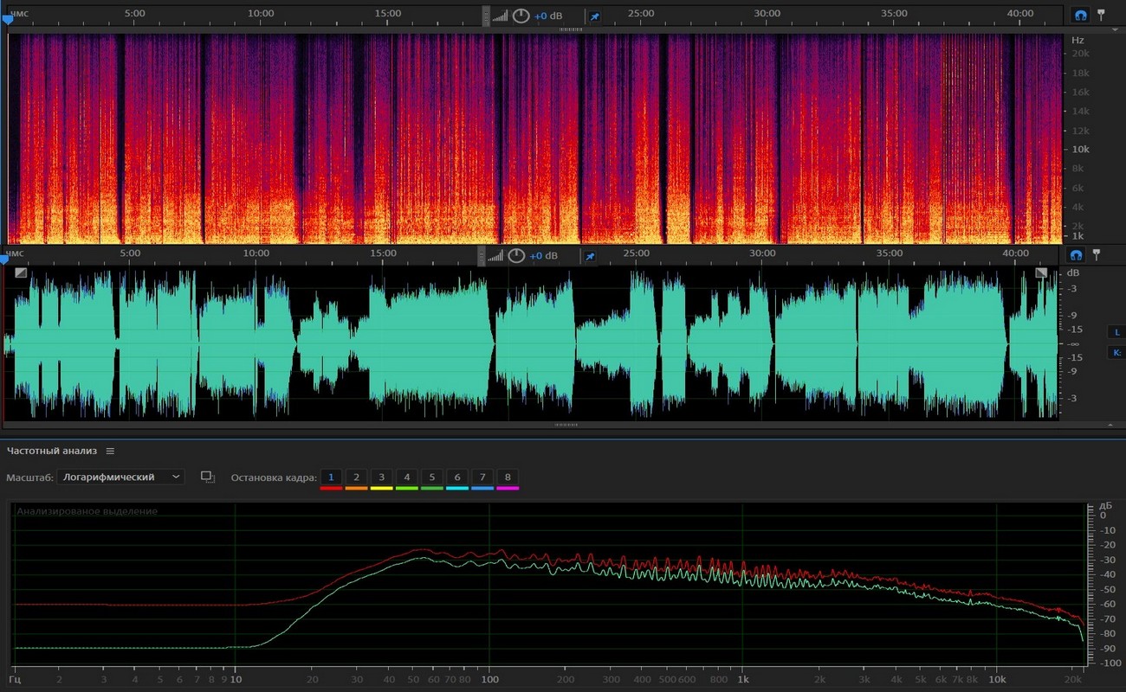
Task: Click the 1k mark on the frequency axis
Action: coord(742,680)
